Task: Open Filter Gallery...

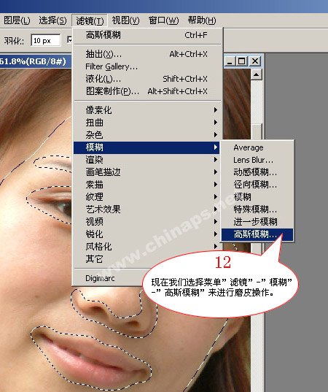Action: (x=147, y=66)
